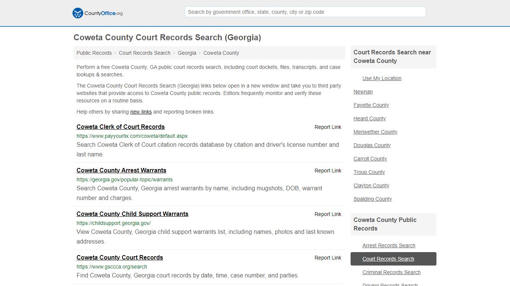Click court records by date description

tap(188, 276)
